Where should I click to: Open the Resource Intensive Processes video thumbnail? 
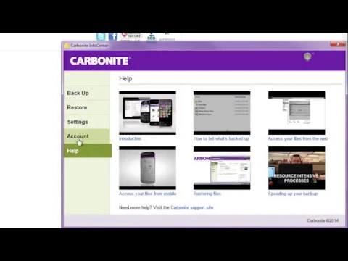tap(297, 168)
